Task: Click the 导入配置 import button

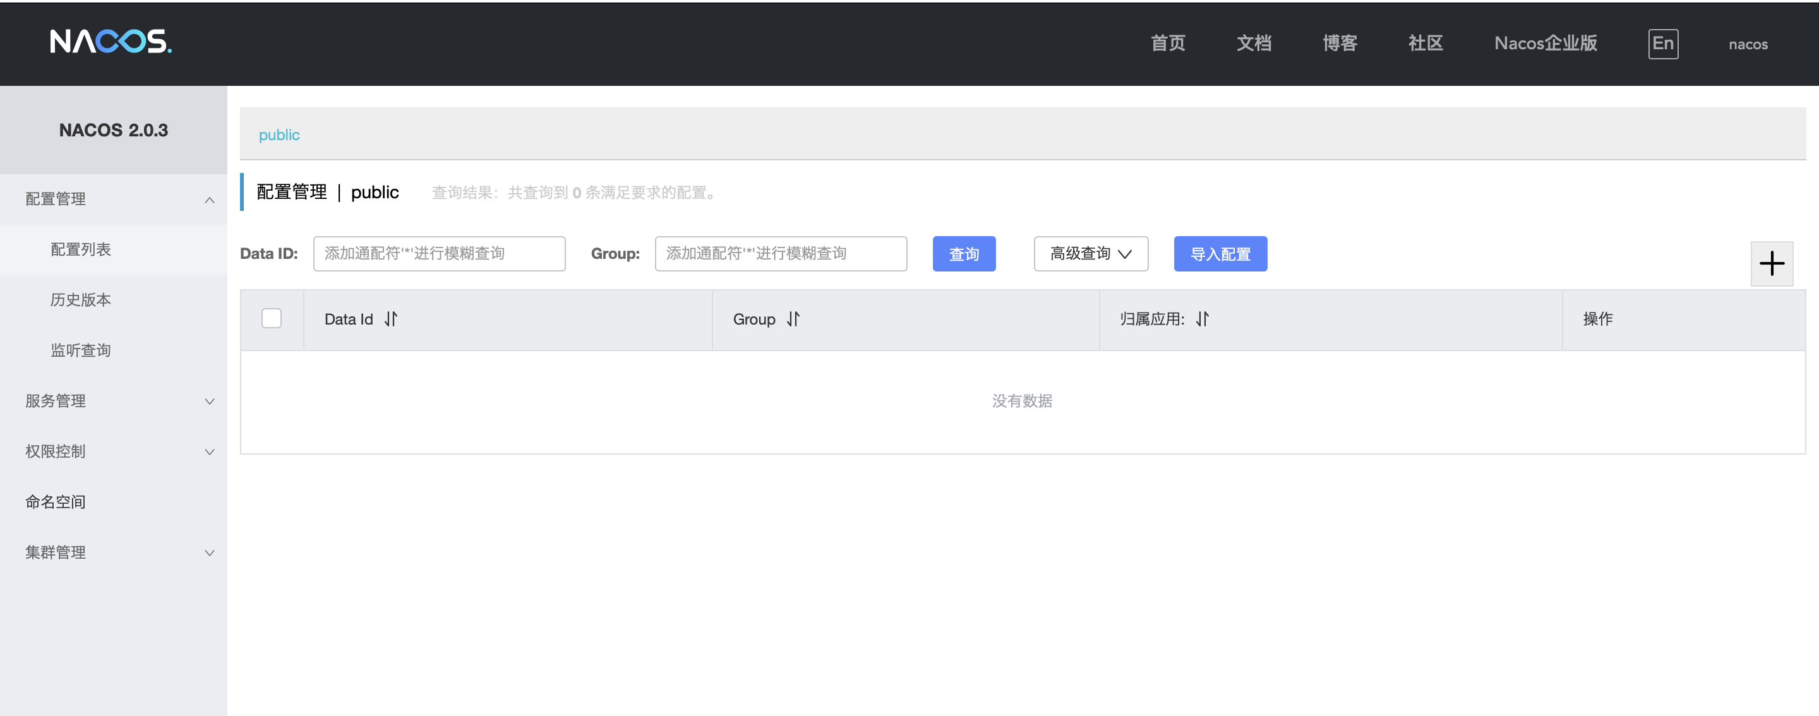Action: tap(1220, 253)
